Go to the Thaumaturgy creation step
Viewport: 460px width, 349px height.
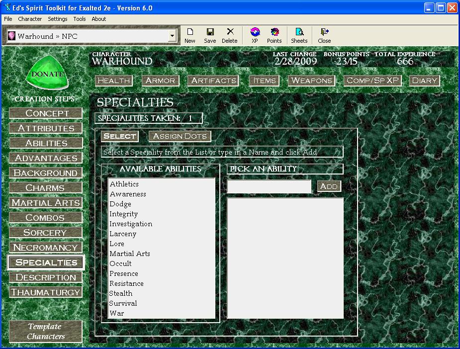point(46,292)
